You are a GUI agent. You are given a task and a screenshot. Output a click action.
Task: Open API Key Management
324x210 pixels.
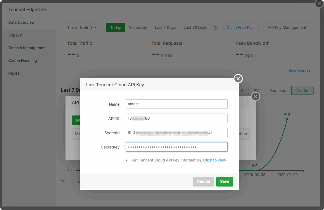click(287, 27)
